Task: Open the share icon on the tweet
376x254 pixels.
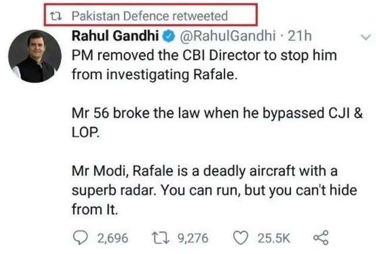Action: click(320, 237)
